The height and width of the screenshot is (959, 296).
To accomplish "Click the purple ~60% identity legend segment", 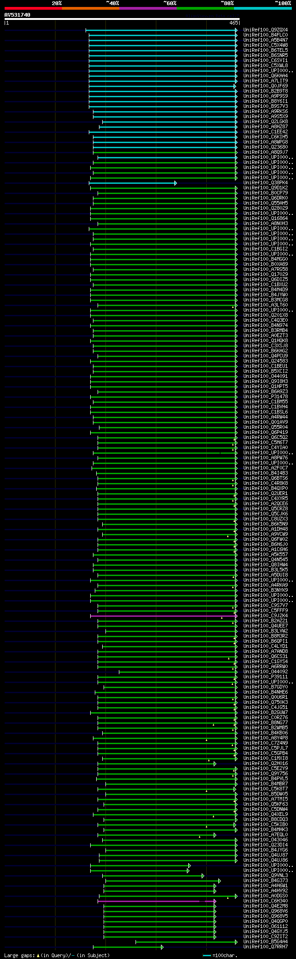I will click(148, 8).
